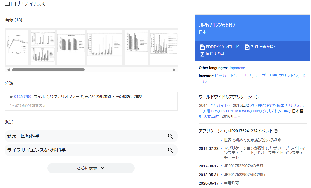Click the help icon beside アプリケーションJP2017524123Aイベント
The height and width of the screenshot is (188, 311).
coord(276,131)
